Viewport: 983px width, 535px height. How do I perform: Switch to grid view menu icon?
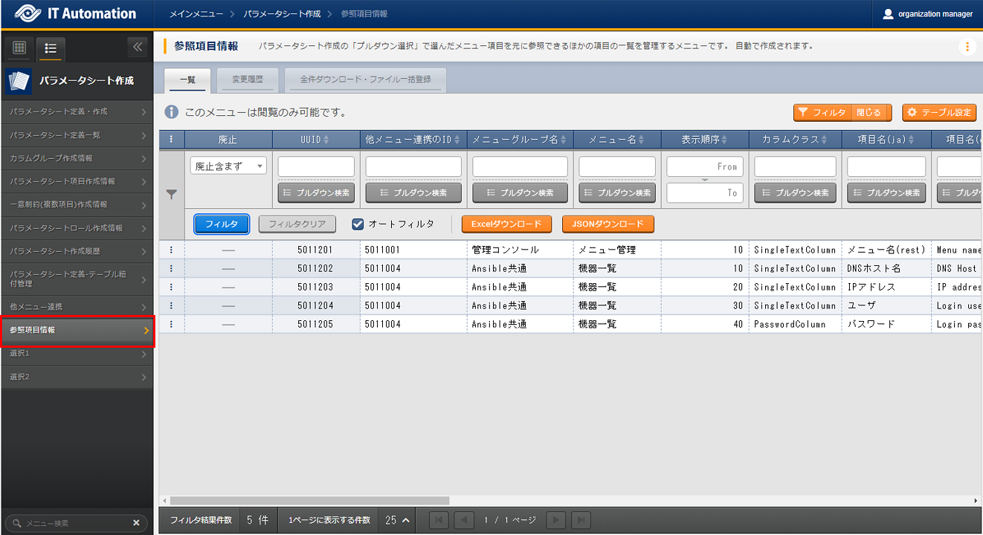(x=20, y=48)
